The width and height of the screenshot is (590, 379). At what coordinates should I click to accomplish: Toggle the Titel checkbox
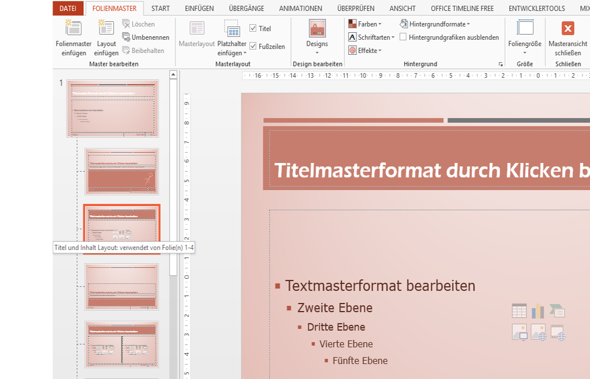coord(253,28)
